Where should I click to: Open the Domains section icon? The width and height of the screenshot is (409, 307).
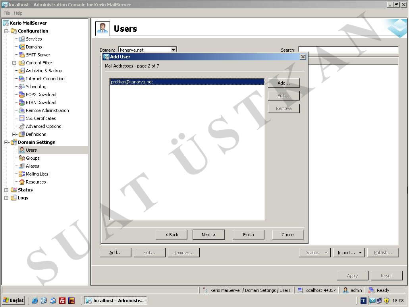click(22, 47)
